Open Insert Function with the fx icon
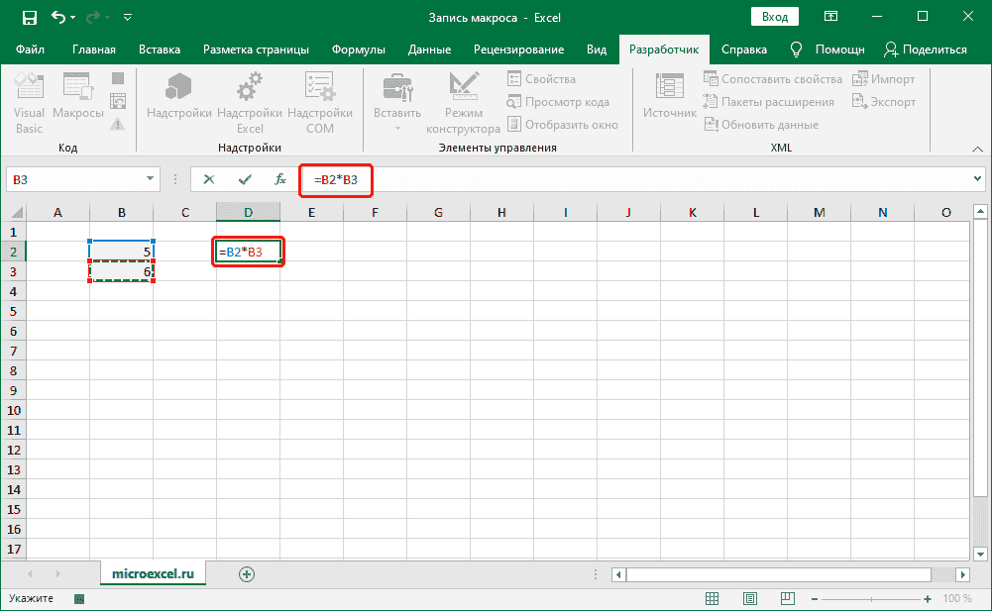The image size is (992, 611). tap(280, 179)
